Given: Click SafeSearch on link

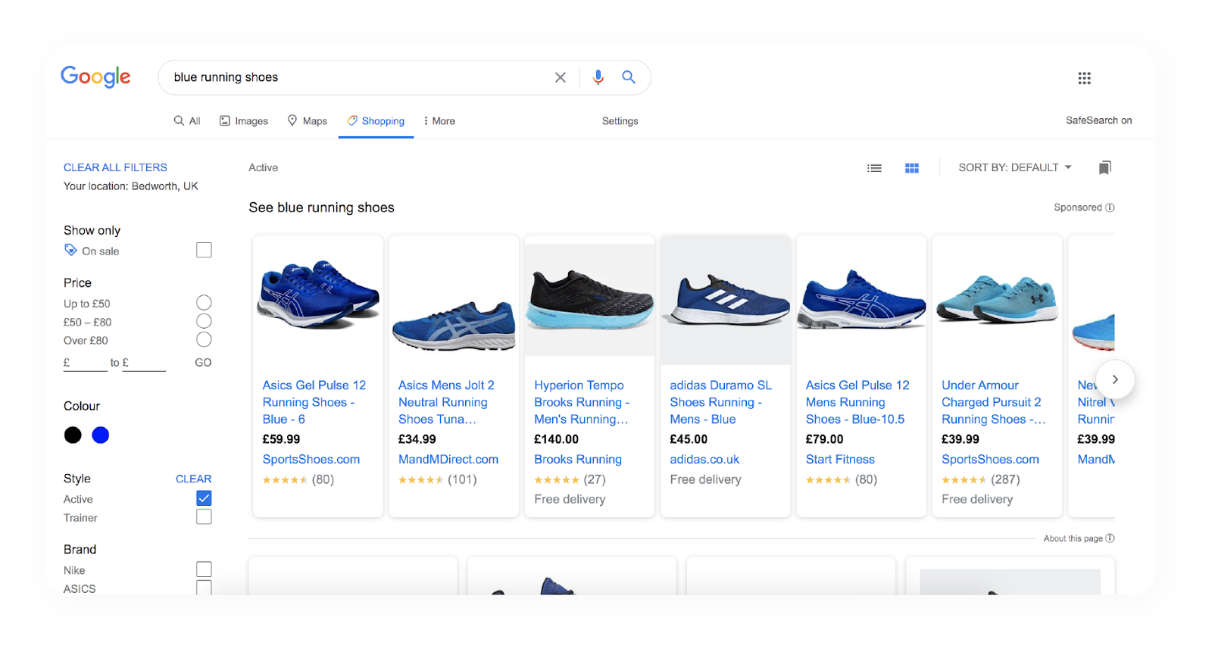Looking at the screenshot, I should coord(1099,120).
